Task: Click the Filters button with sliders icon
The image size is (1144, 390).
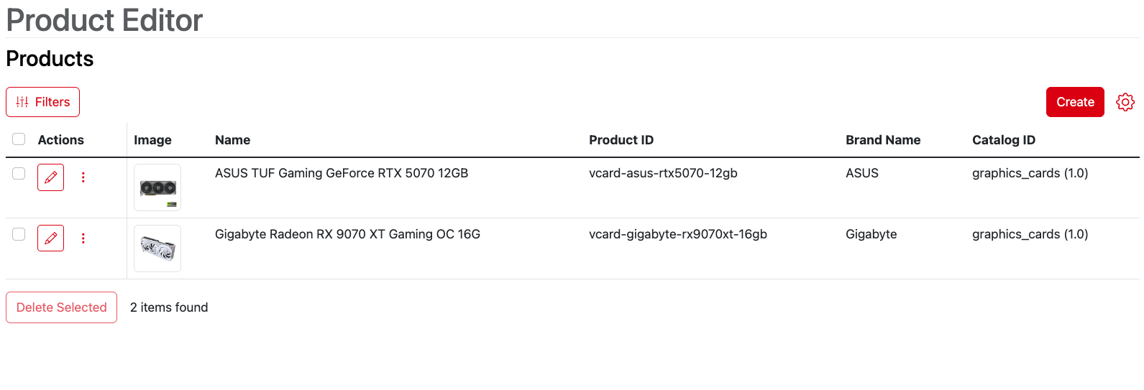Action: pyautogui.click(x=42, y=102)
